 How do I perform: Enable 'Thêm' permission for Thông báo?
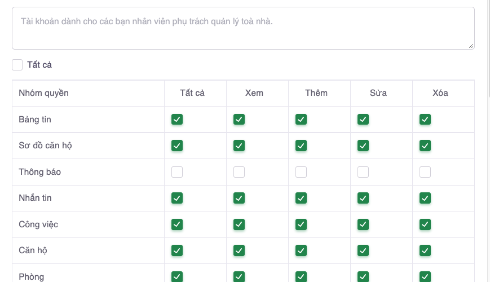click(x=301, y=172)
